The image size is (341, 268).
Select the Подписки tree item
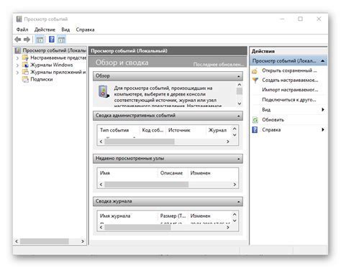(x=42, y=79)
